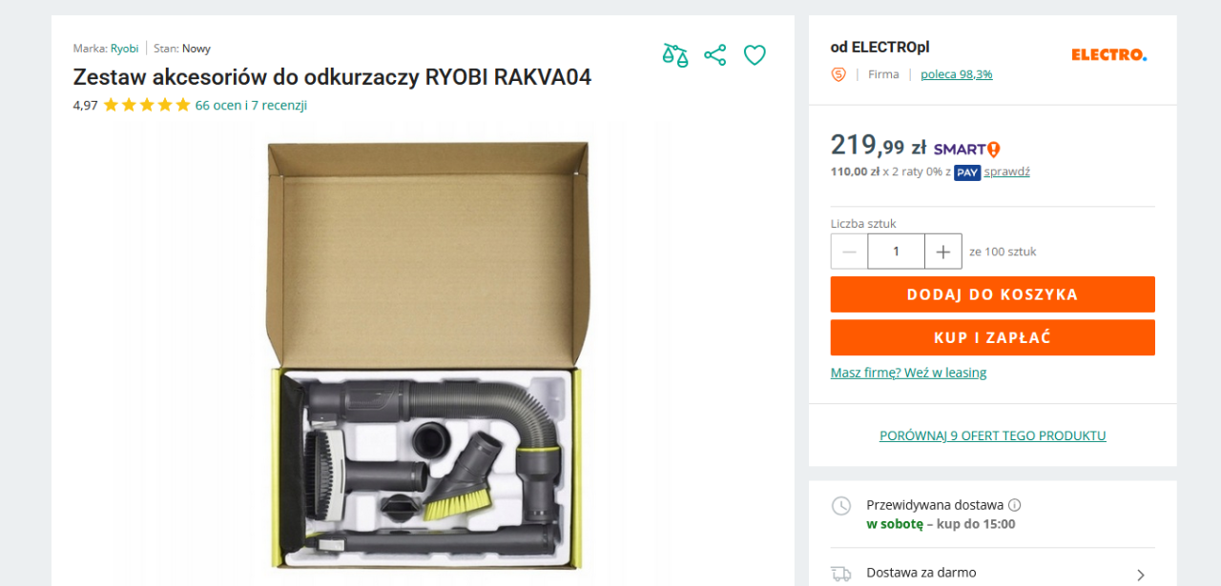Click the quantity input field
Viewport: 1221px width, 586px height.
point(897,252)
